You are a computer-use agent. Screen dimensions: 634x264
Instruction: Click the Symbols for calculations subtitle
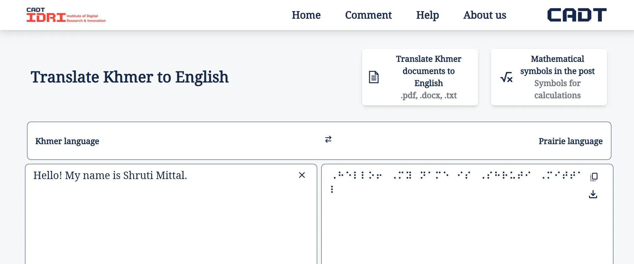coord(557,89)
